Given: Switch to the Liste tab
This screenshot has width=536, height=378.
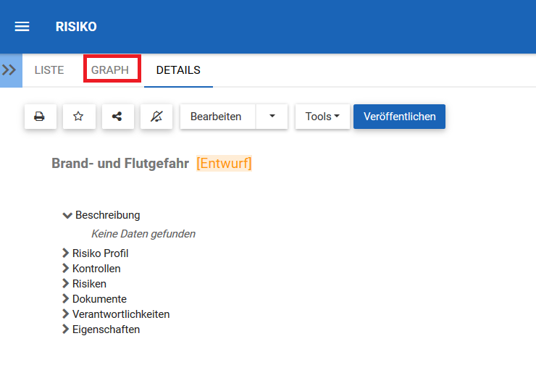Looking at the screenshot, I should click(x=49, y=70).
